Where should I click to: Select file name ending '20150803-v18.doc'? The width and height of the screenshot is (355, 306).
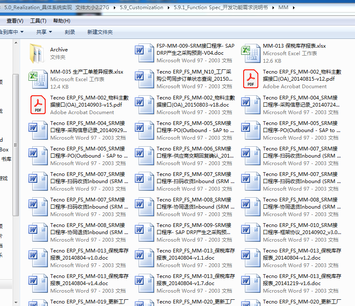tap(196, 101)
